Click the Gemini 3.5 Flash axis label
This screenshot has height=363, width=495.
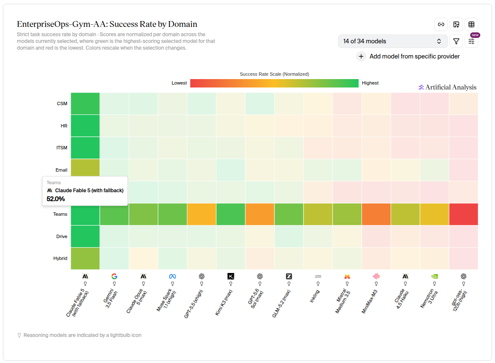111,299
